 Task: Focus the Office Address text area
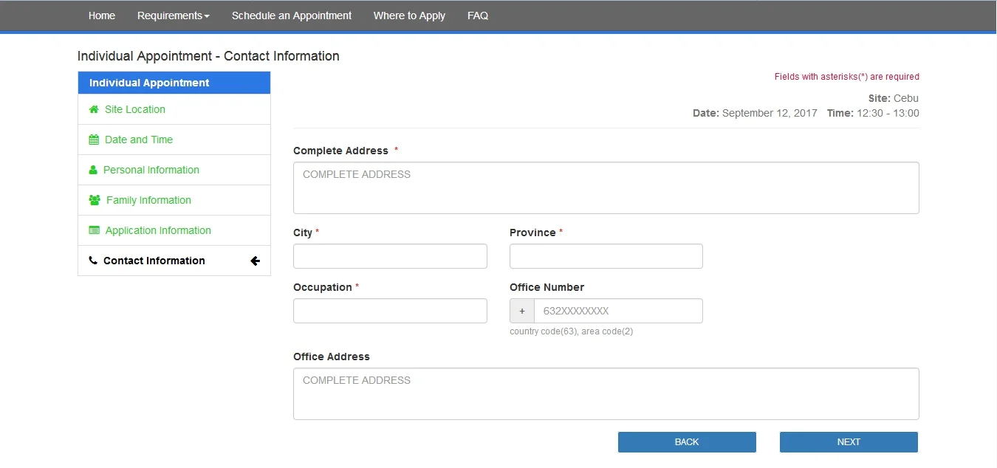pyautogui.click(x=606, y=394)
